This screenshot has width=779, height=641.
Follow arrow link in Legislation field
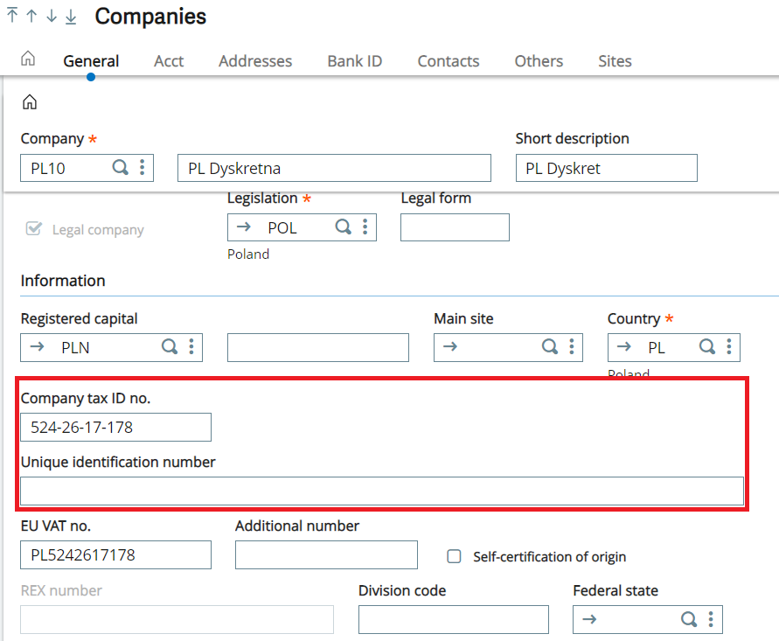click(x=243, y=227)
